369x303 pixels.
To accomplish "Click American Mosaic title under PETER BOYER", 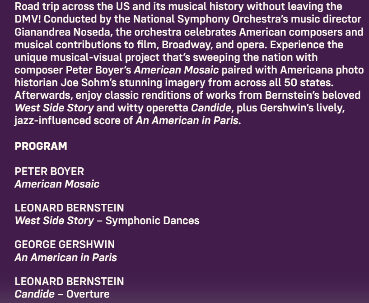I will (x=57, y=184).
